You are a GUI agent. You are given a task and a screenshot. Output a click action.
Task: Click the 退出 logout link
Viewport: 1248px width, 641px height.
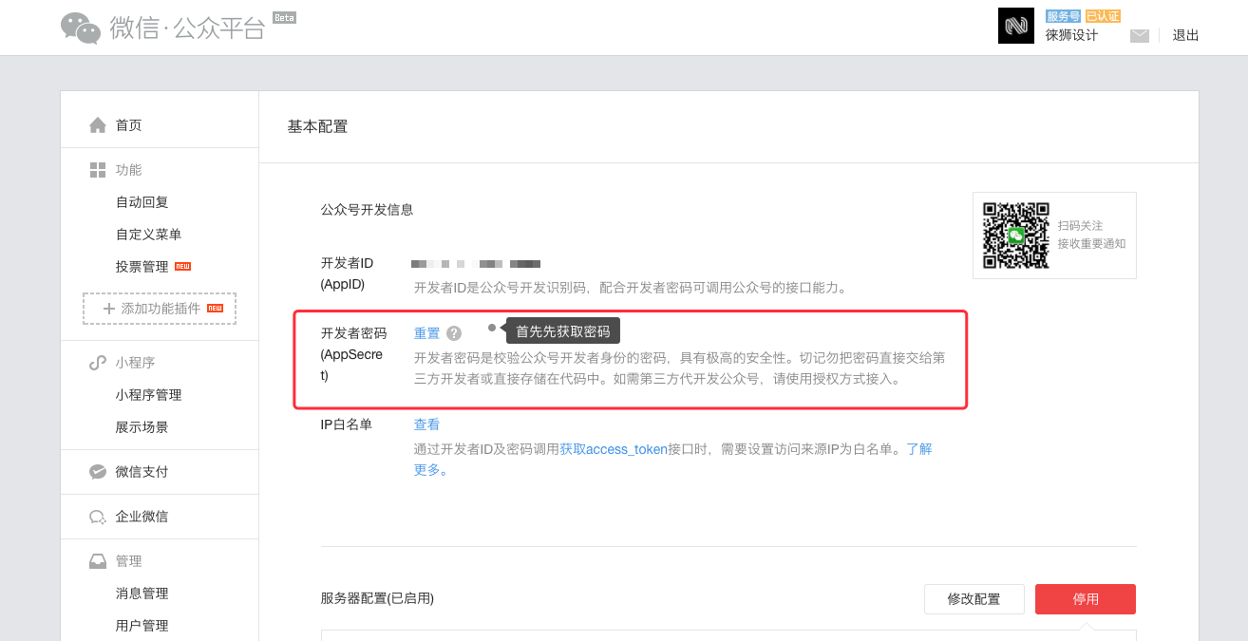(x=1185, y=35)
